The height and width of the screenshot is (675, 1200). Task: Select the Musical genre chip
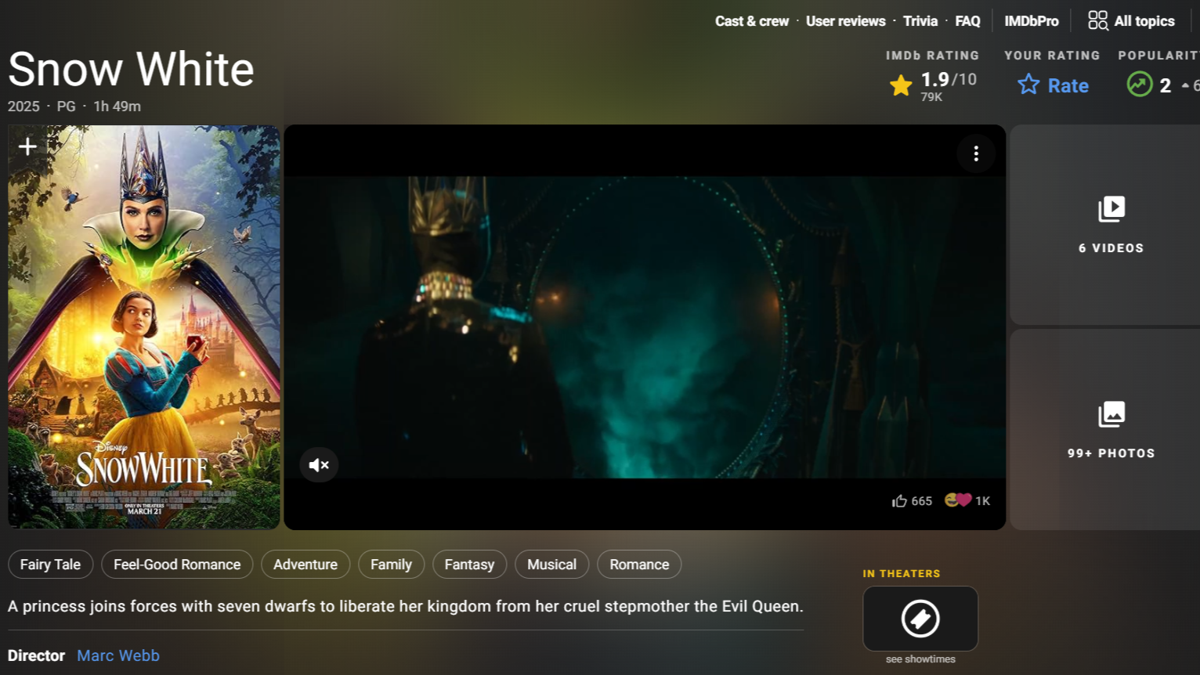(x=551, y=565)
